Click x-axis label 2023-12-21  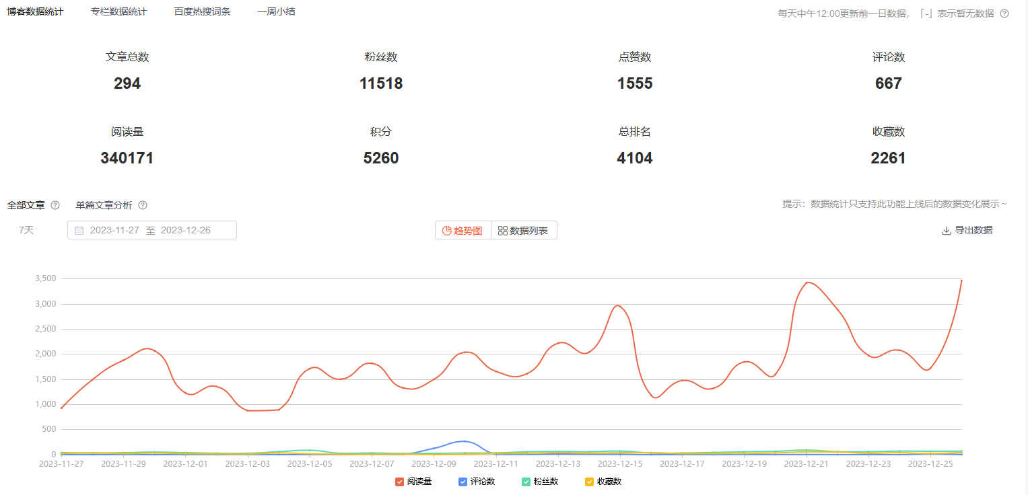pos(806,463)
